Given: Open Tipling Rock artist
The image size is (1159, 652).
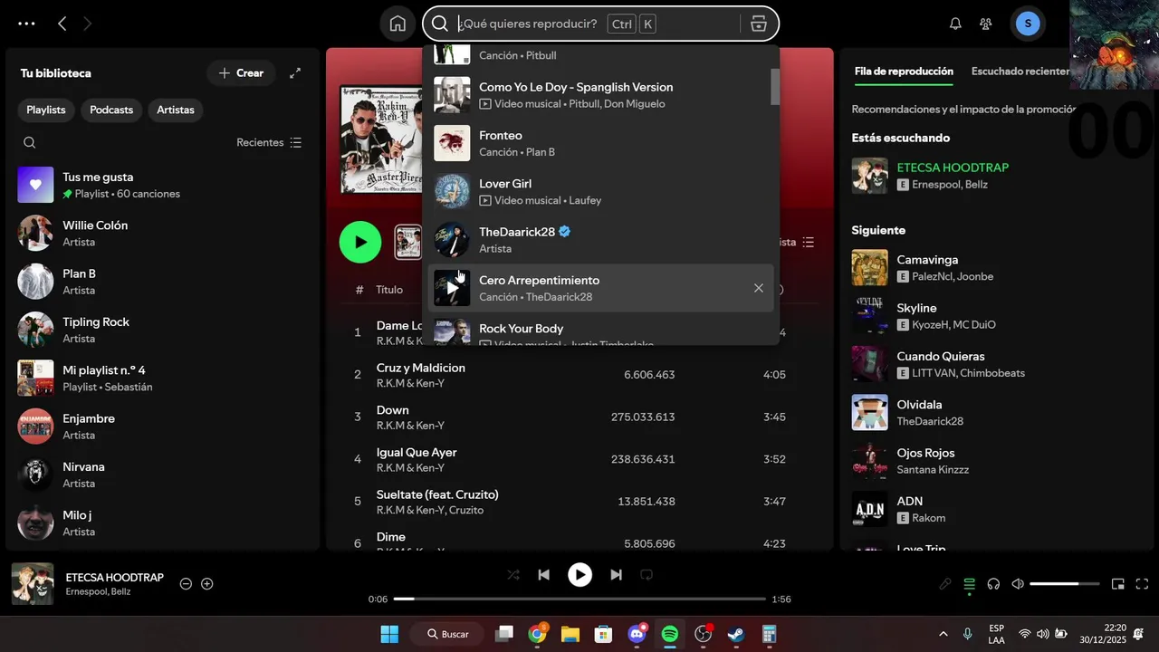Looking at the screenshot, I should 163,330.
